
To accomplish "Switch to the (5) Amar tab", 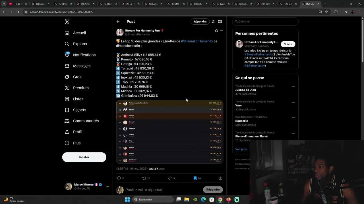I will 85,4.
